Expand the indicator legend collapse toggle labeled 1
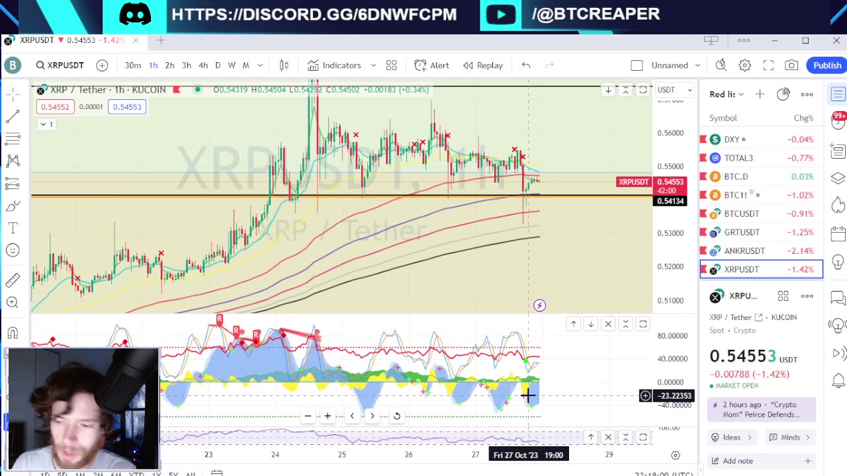847x476 pixels. click(x=46, y=124)
